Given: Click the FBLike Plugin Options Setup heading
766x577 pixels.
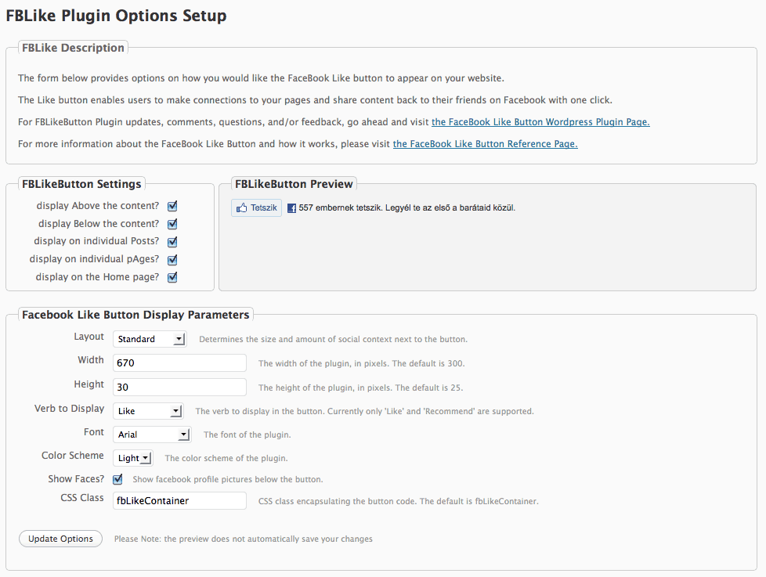Looking at the screenshot, I should pyautogui.click(x=116, y=16).
